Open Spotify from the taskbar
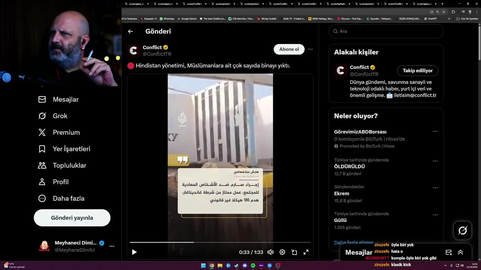The image size is (481, 270). [253, 265]
